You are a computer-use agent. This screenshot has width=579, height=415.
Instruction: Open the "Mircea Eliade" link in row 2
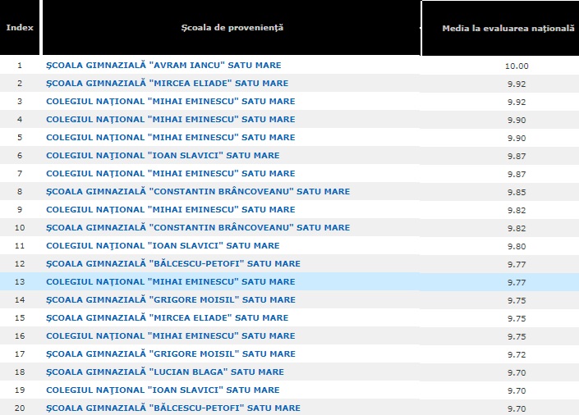pos(168,84)
